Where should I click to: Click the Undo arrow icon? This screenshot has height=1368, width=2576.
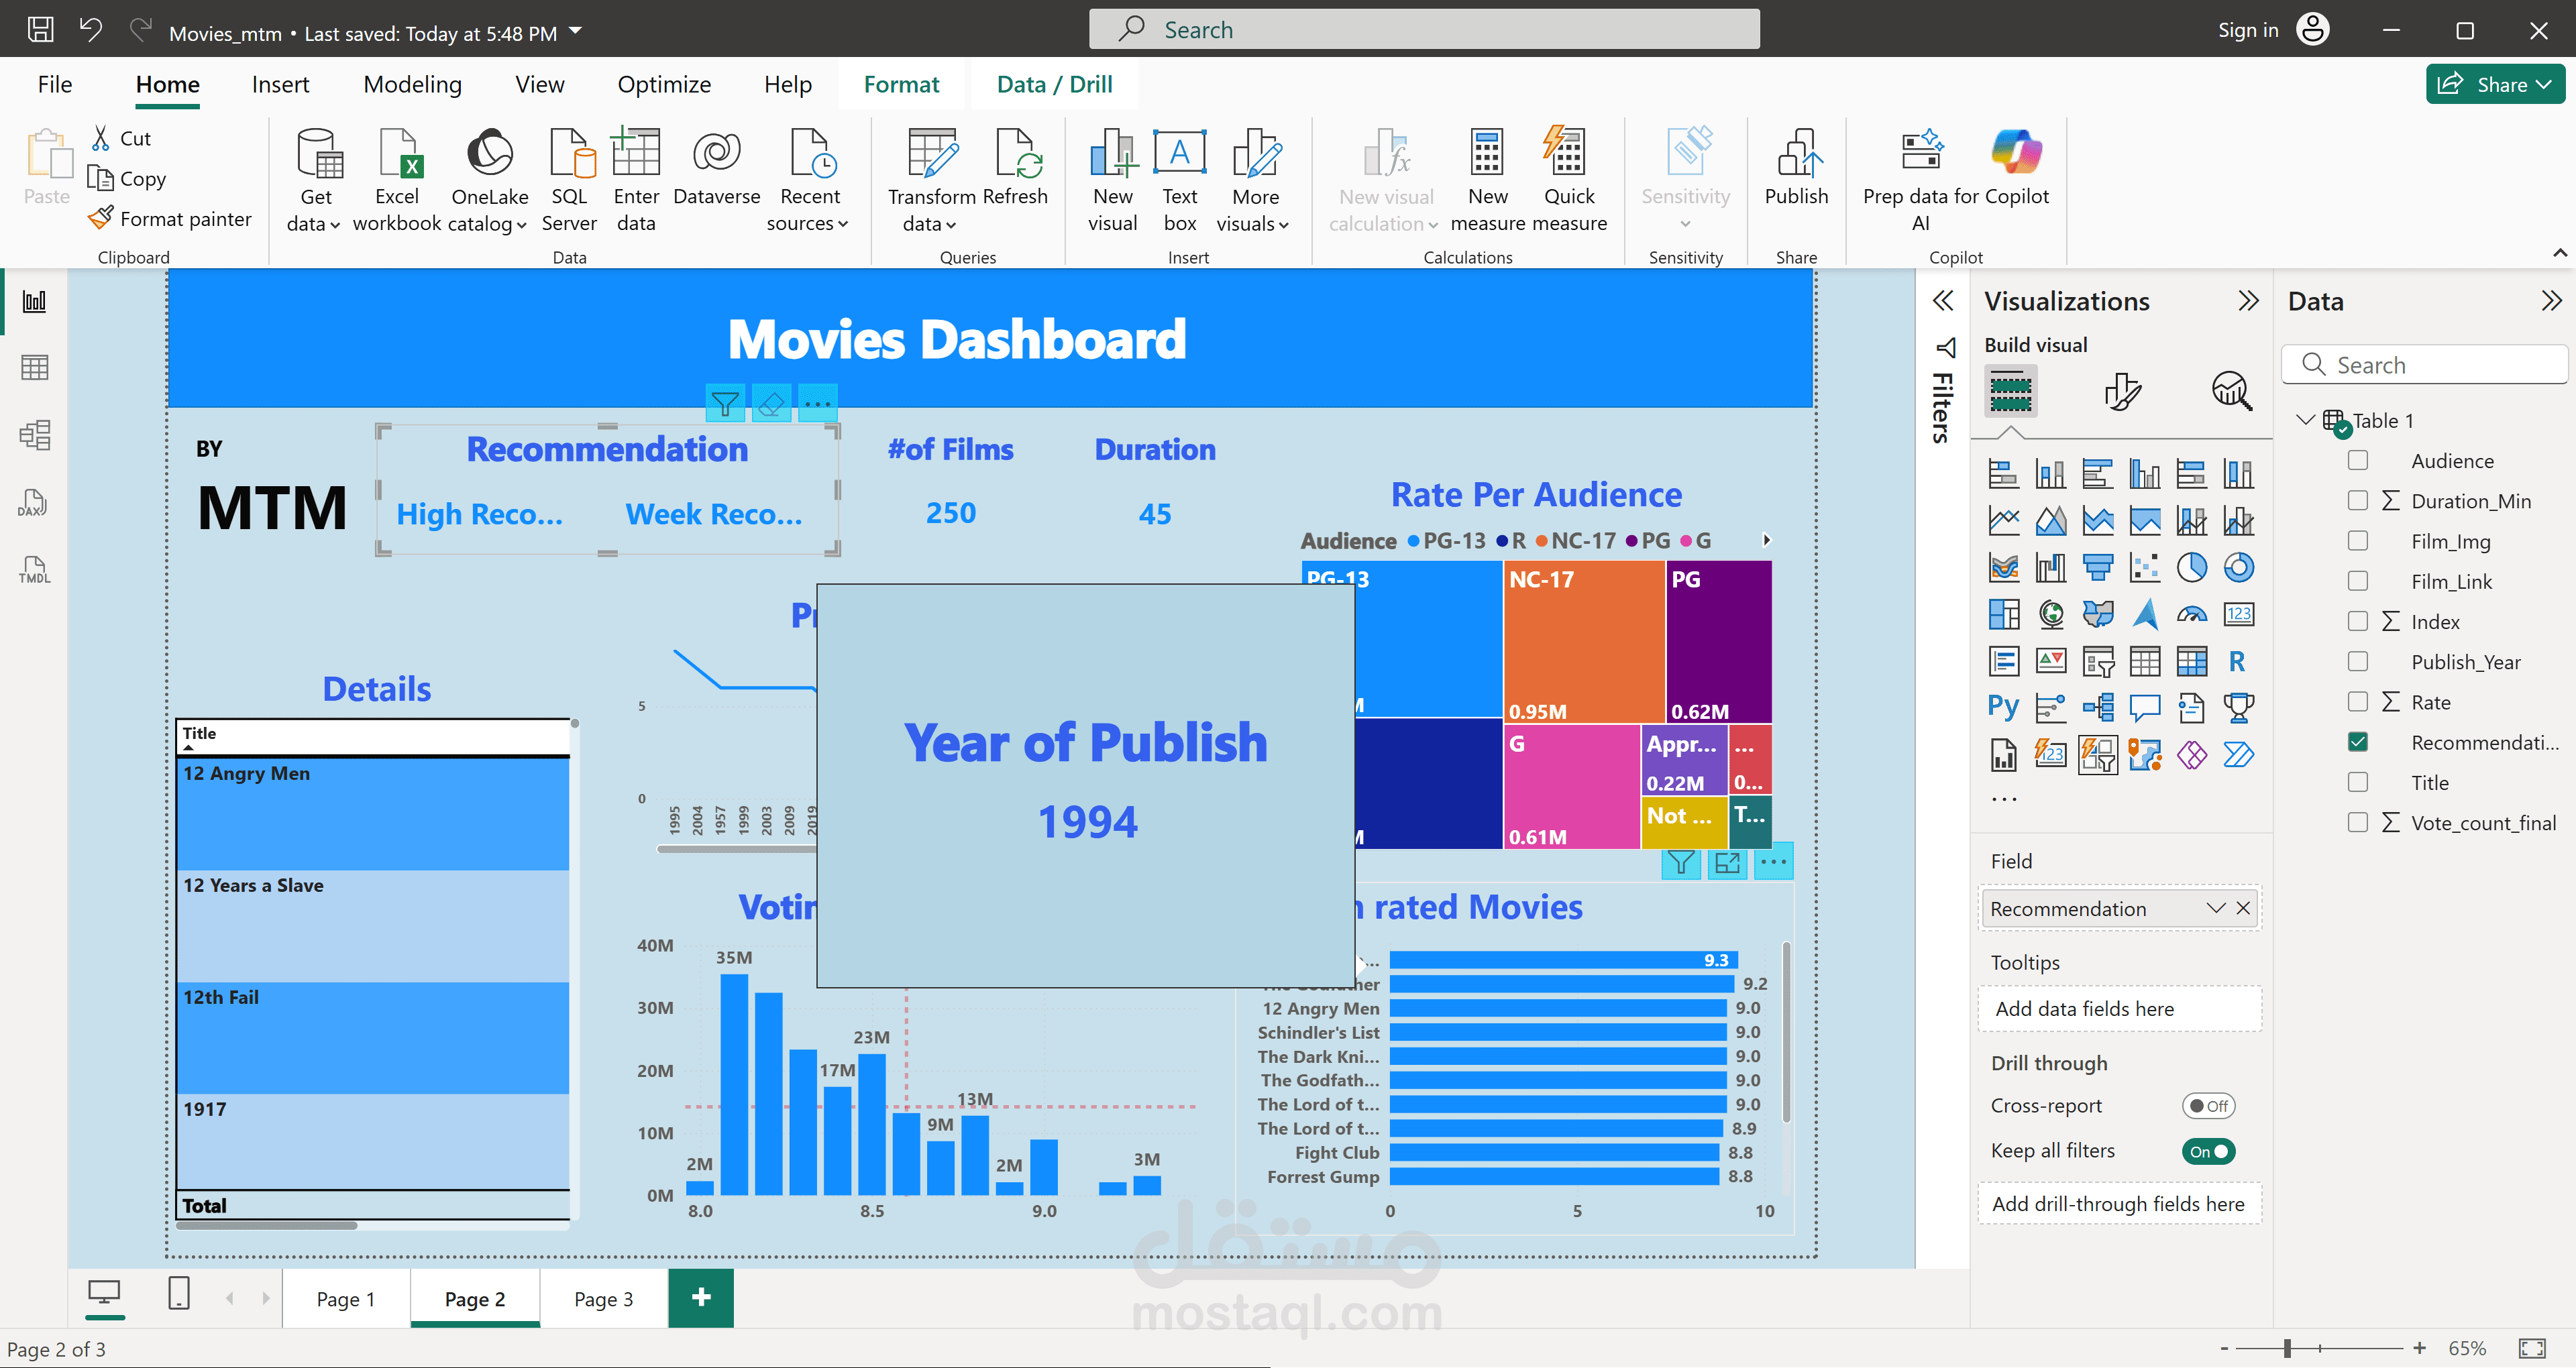pos(91,29)
